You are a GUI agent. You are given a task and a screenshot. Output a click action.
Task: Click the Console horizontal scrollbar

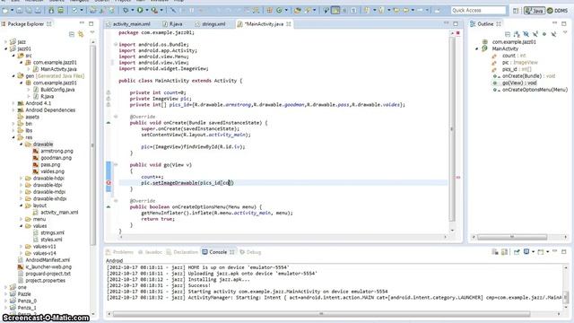pos(321,314)
